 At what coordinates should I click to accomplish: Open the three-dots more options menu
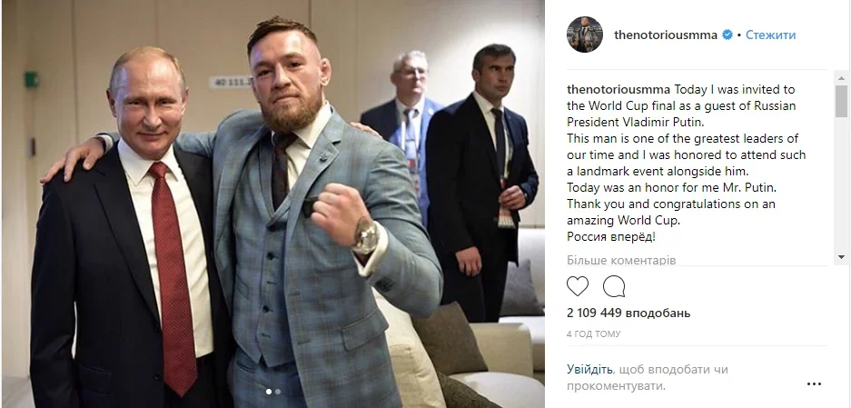tap(814, 384)
